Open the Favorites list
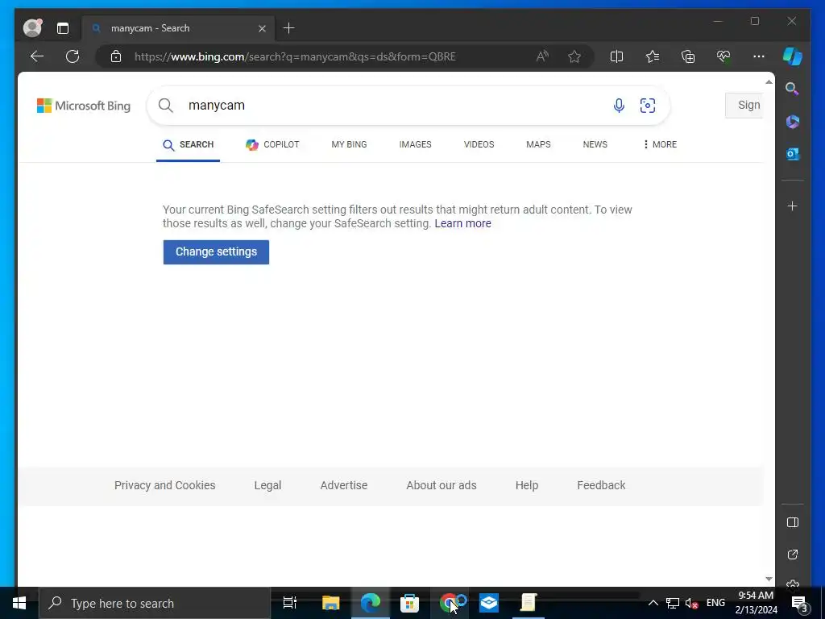The height and width of the screenshot is (619, 825). tap(653, 56)
